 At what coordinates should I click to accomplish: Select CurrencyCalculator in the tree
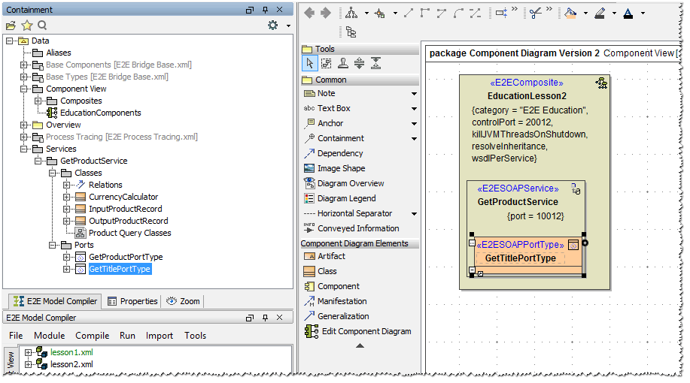click(x=123, y=197)
